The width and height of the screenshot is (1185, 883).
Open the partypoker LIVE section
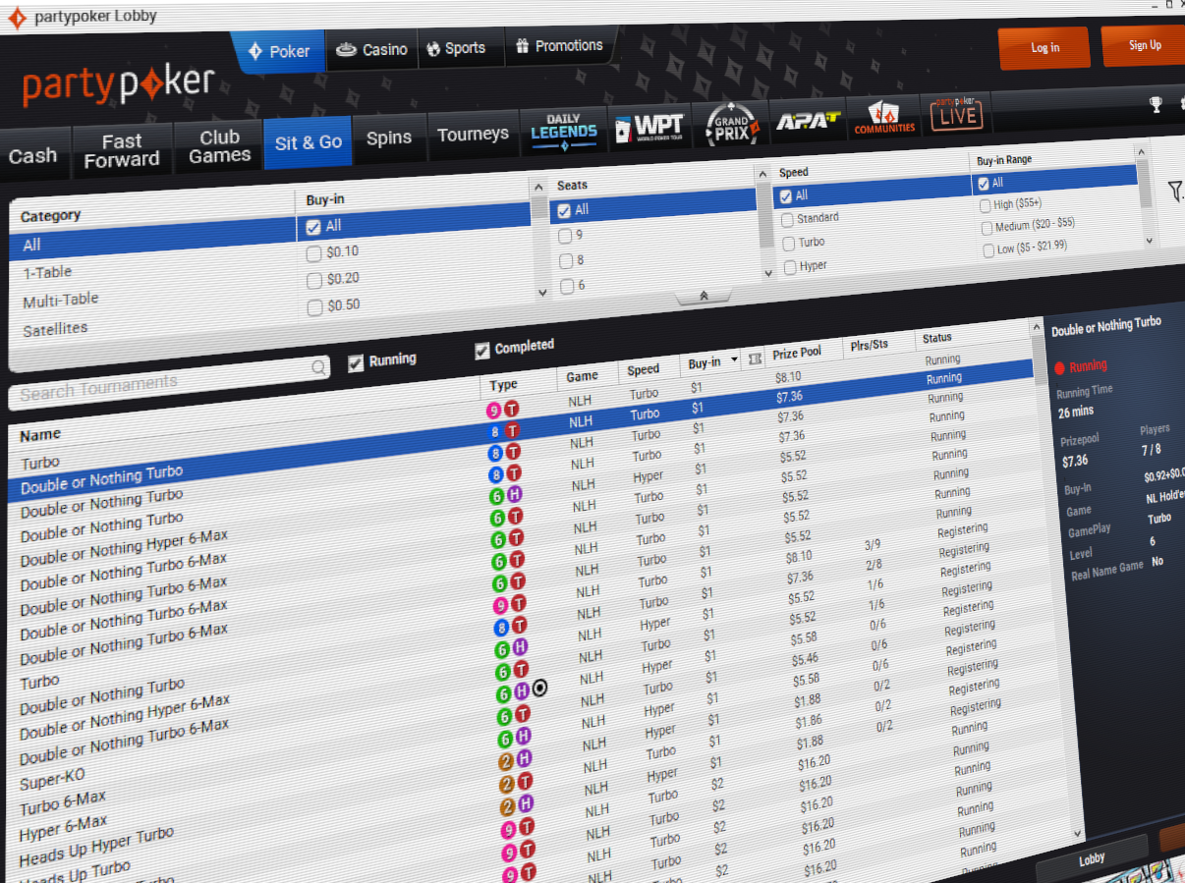tap(956, 115)
